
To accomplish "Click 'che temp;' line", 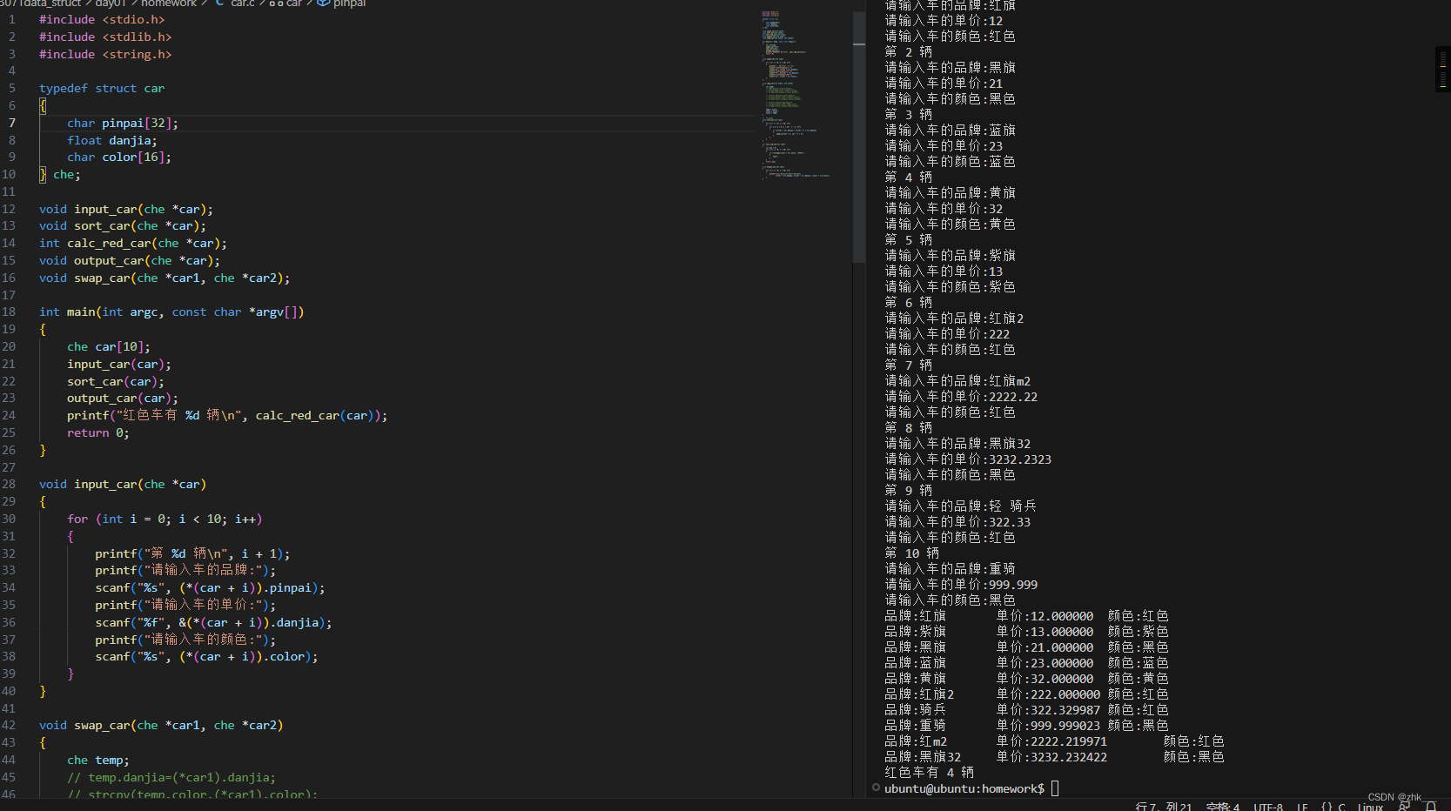I will (x=98, y=760).
